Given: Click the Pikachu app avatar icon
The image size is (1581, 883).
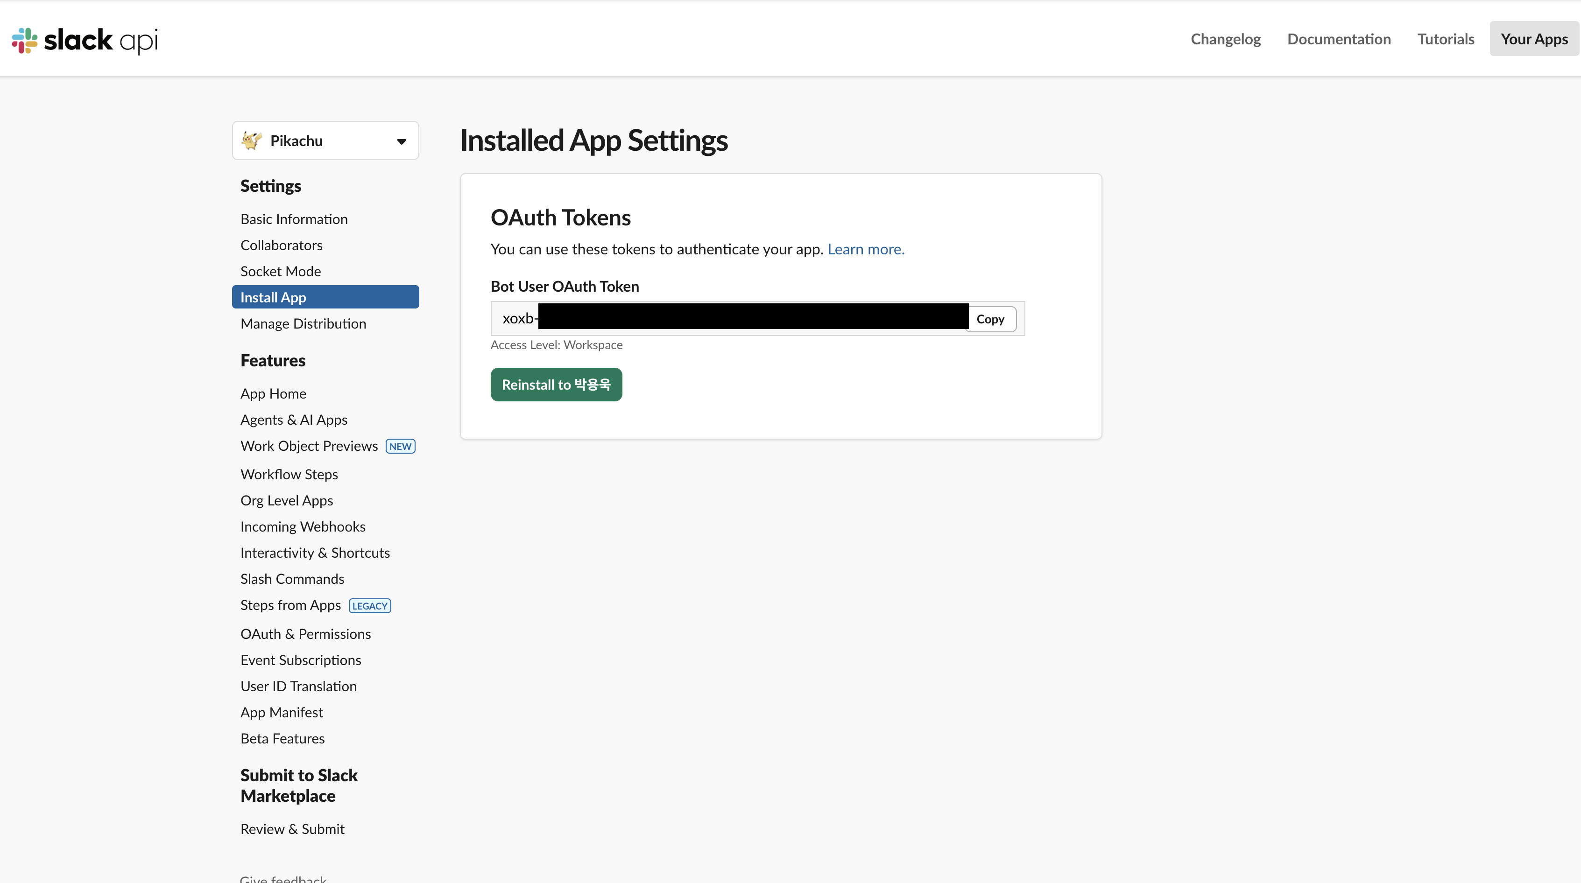Looking at the screenshot, I should coord(252,140).
